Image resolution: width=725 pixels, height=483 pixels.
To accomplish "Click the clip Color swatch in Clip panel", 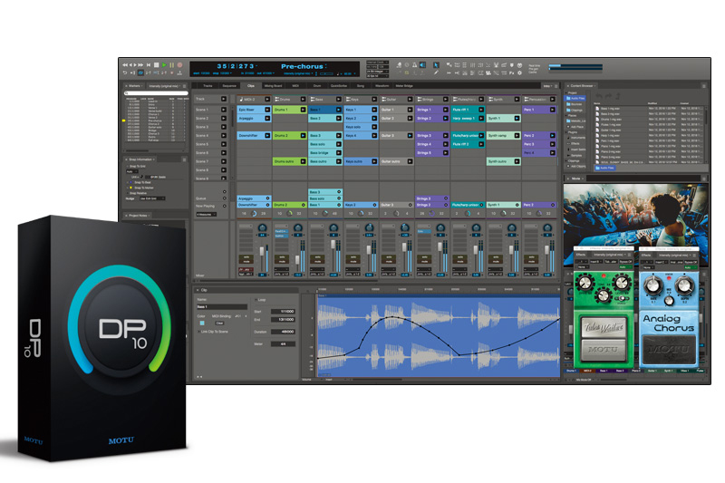I will tap(202, 324).
